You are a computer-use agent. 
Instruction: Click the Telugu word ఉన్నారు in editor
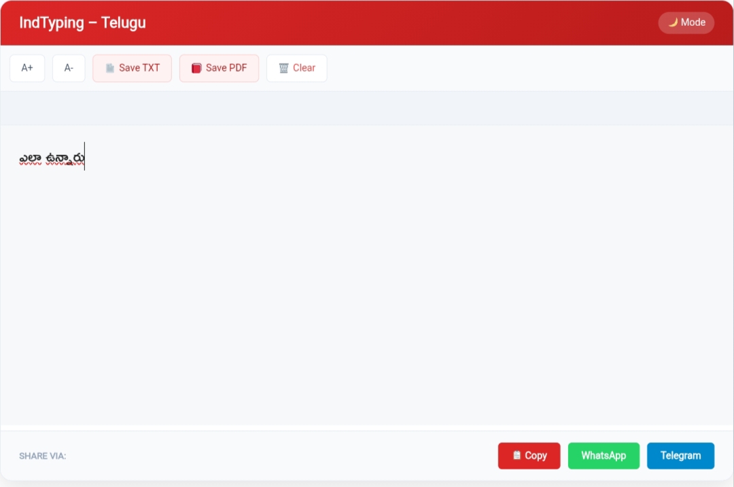tap(65, 158)
